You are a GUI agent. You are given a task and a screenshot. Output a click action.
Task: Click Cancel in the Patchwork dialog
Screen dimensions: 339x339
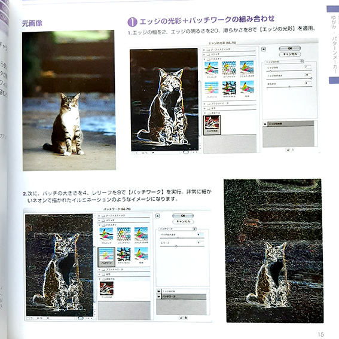point(183,221)
